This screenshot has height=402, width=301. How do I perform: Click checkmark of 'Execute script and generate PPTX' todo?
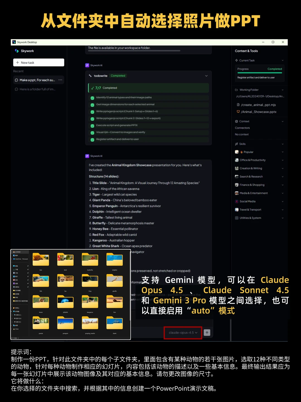[x=92, y=126]
